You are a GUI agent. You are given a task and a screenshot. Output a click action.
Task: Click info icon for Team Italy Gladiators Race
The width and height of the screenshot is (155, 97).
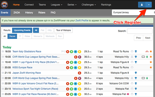click(x=3, y=51)
